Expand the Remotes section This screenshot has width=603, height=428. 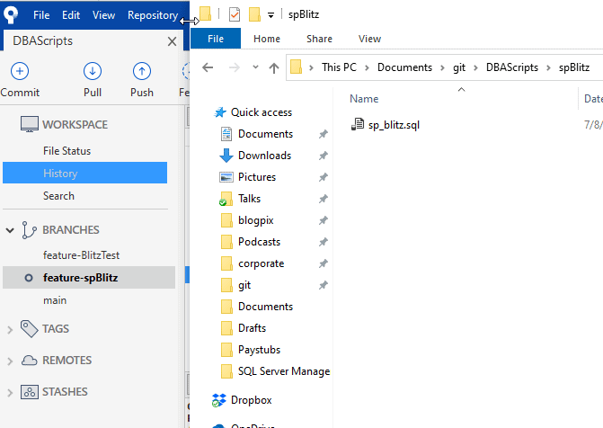pos(10,361)
